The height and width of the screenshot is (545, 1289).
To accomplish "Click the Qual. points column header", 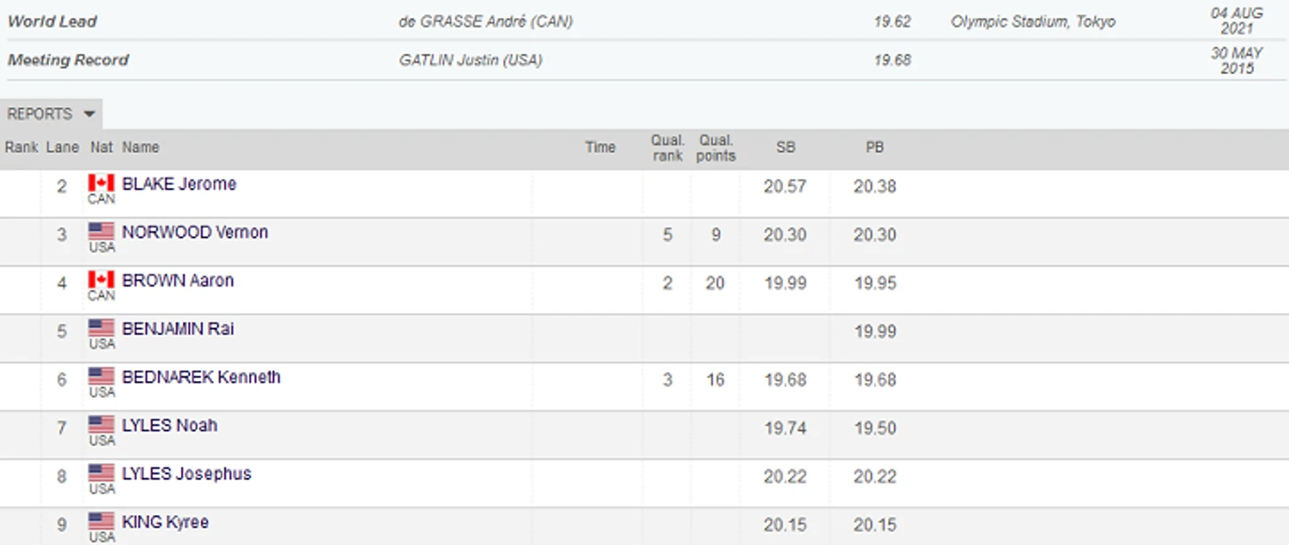I will tap(716, 147).
